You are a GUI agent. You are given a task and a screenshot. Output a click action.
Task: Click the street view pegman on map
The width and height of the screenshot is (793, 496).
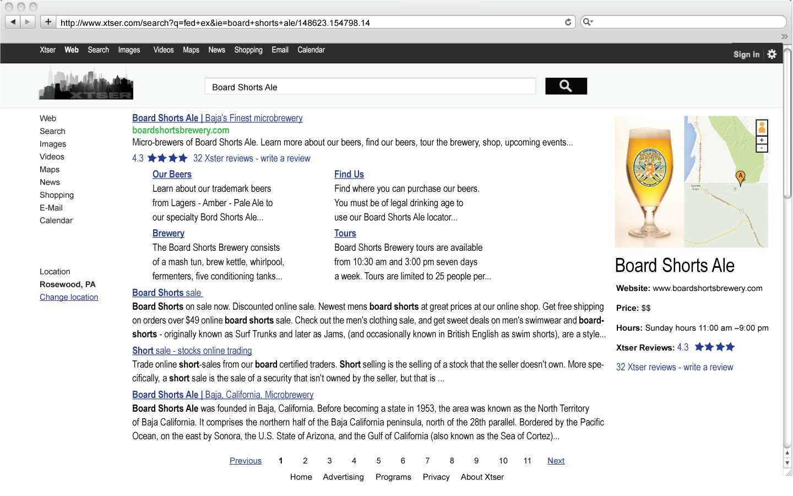(762, 128)
